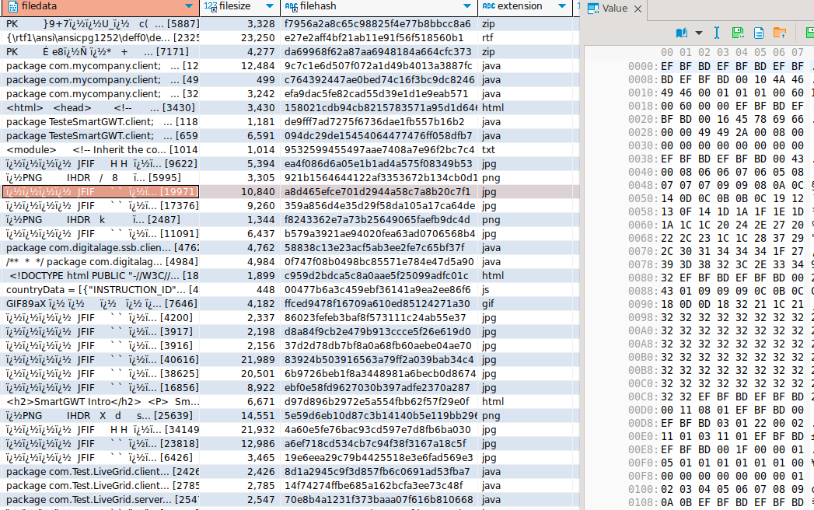
Task: Click the ABC type icon on extension column
Action: point(488,6)
